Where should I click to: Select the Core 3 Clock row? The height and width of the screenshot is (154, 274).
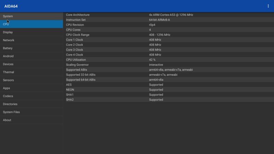tap(169, 50)
